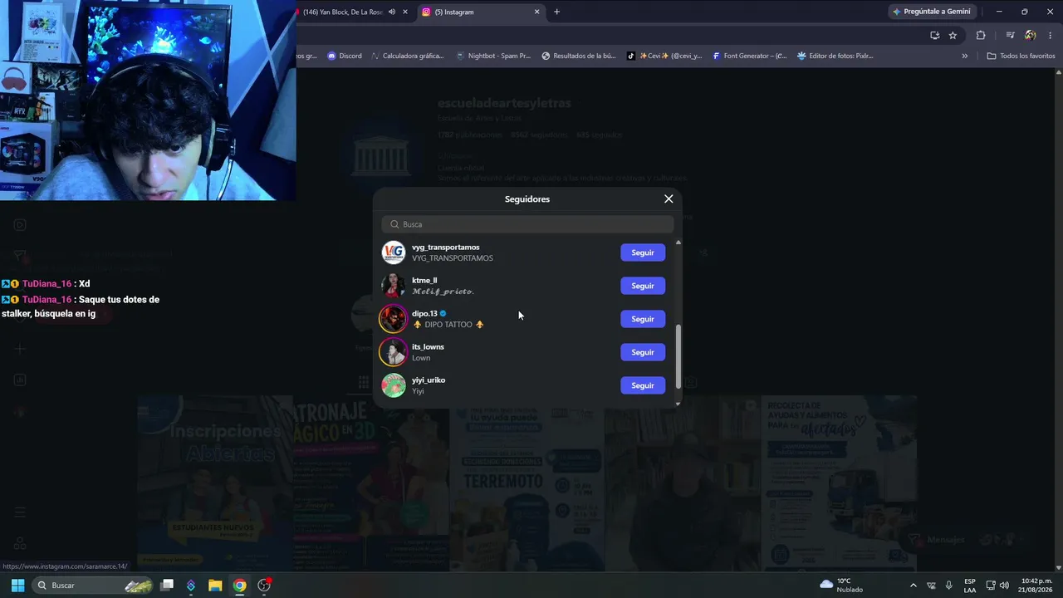Open the Calculadora gráfica bookmark
The height and width of the screenshot is (598, 1063).
pos(407,56)
